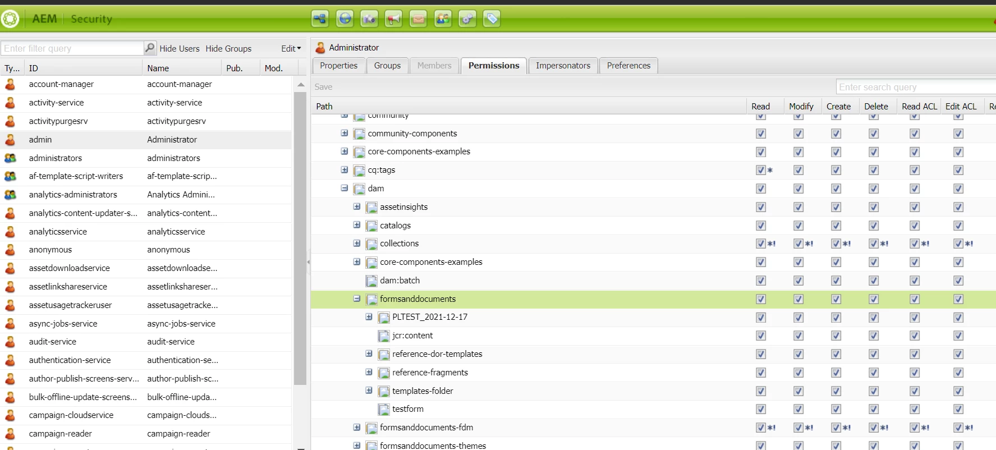The image size is (996, 450).
Task: Click the folder icon of jcr:content node
Action: click(x=384, y=336)
